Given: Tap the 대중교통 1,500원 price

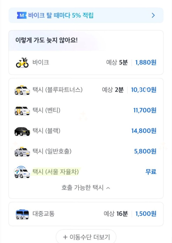Looking at the screenshot, I should pos(146,214).
